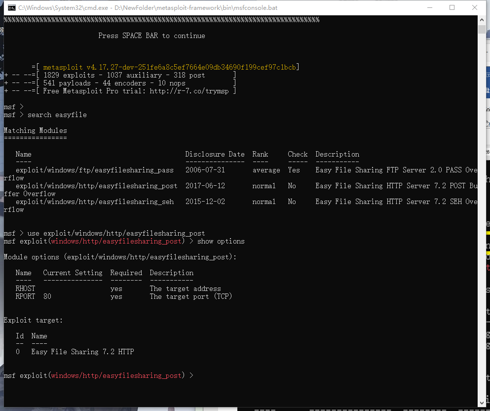
Task: Click 'HTTP Server 7.2 SEH' description
Action: (424, 202)
